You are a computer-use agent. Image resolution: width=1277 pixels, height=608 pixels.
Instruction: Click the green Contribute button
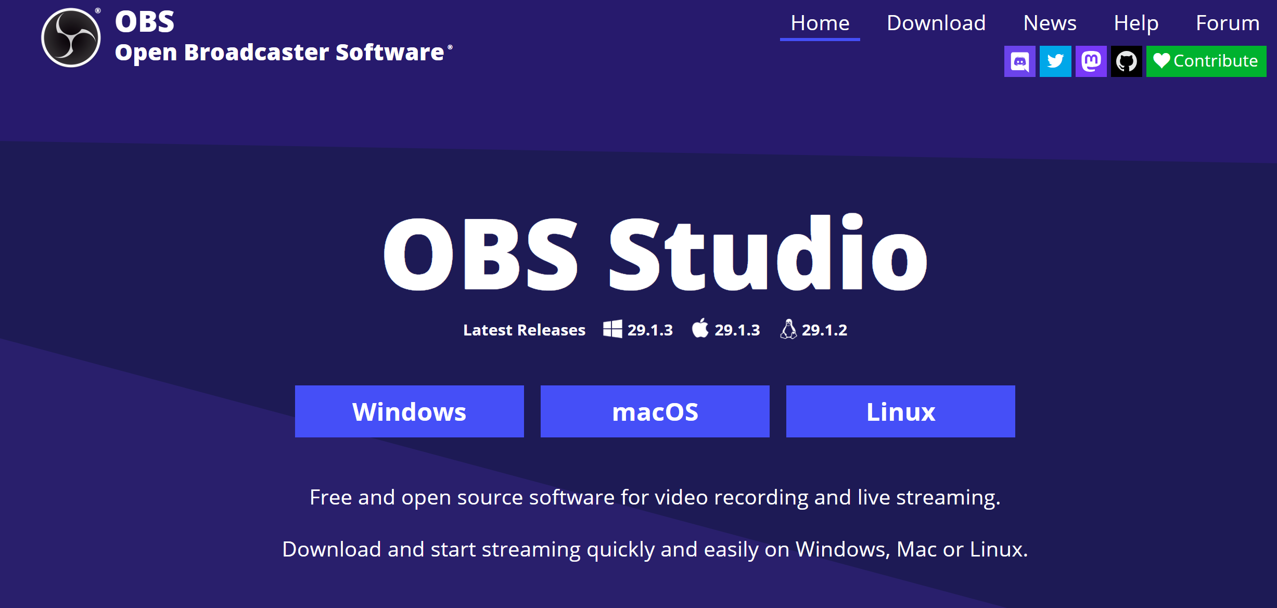(x=1206, y=61)
